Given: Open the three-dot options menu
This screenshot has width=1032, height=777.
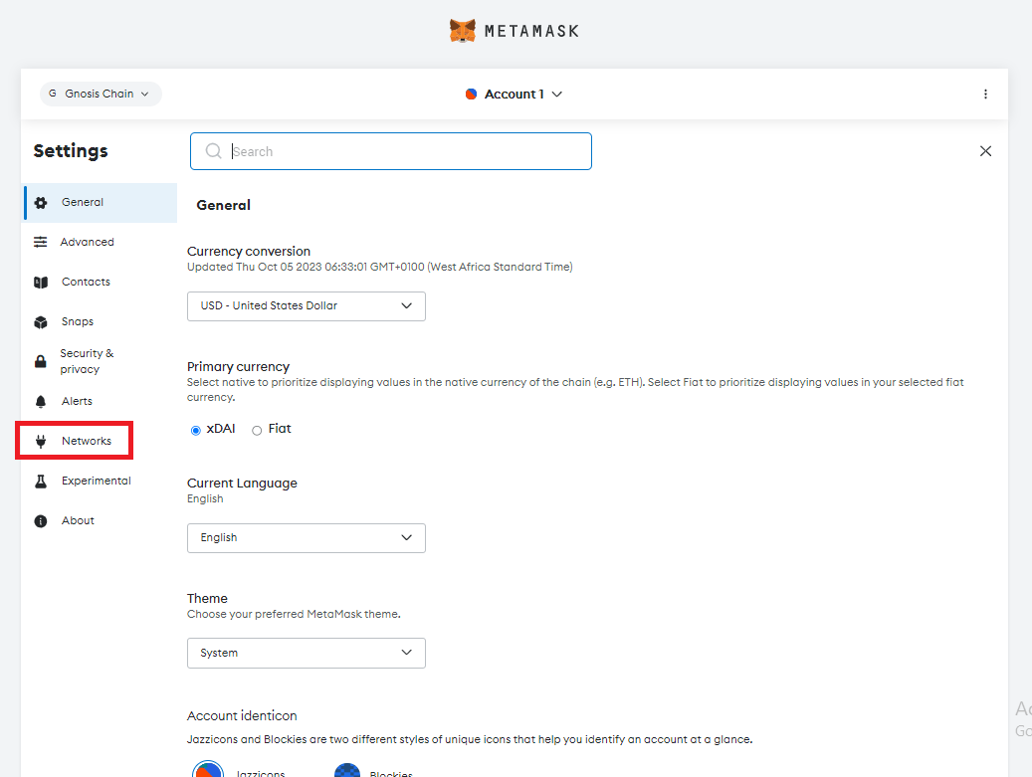Looking at the screenshot, I should (985, 94).
